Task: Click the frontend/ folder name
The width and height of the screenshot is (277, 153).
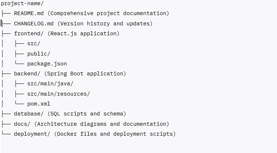Action: (x=29, y=33)
